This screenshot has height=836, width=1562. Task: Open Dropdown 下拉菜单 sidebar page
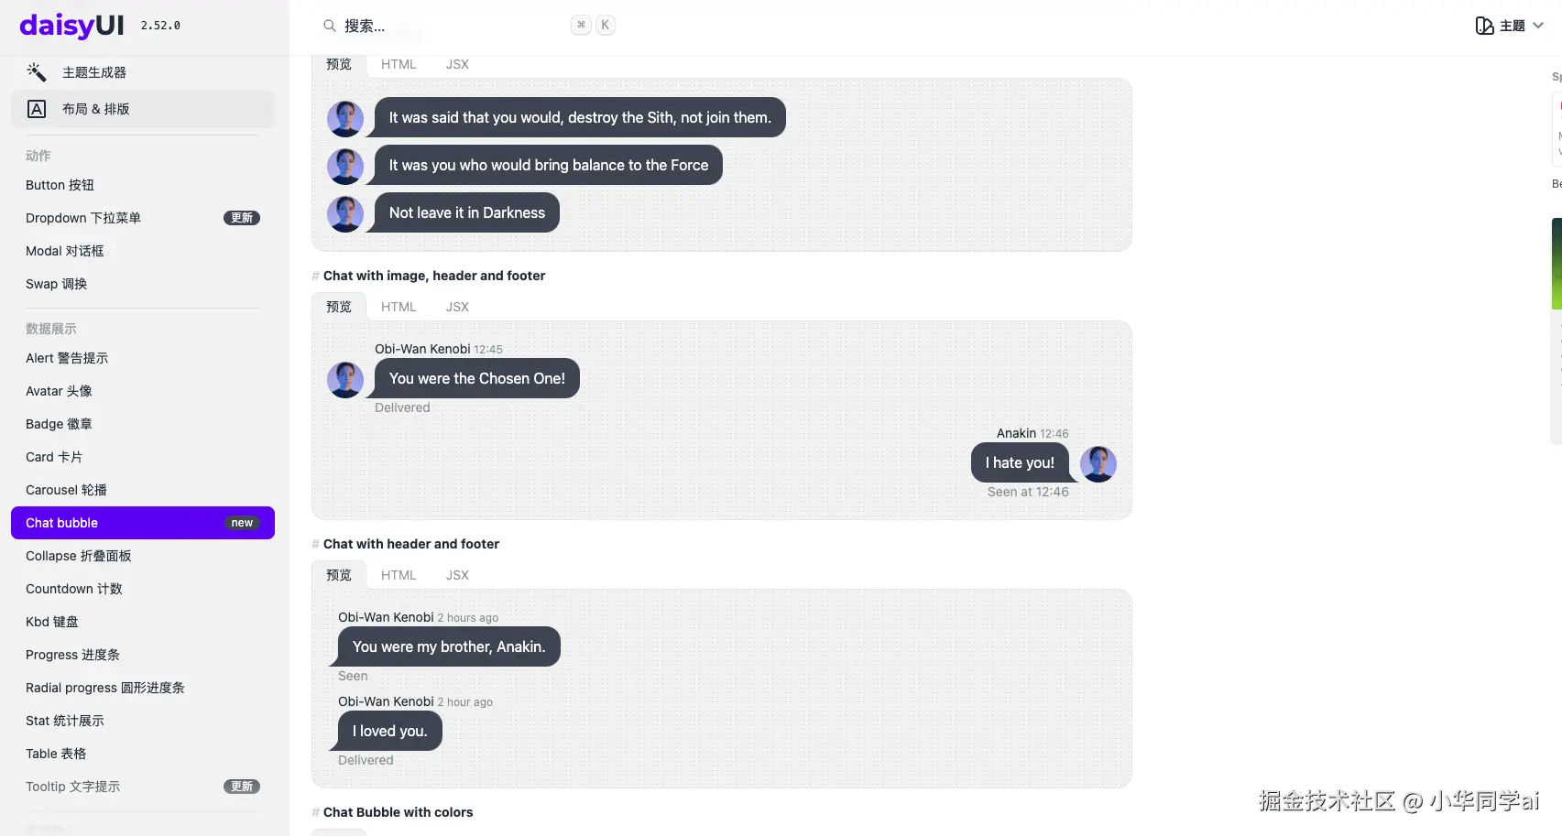[83, 218]
